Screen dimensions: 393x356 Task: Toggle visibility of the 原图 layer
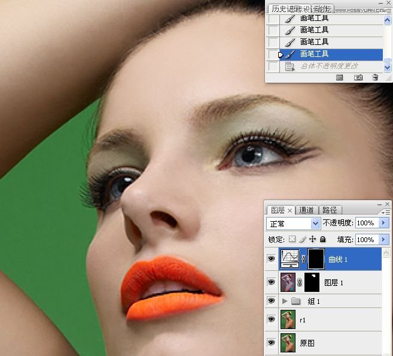pyautogui.click(x=271, y=342)
